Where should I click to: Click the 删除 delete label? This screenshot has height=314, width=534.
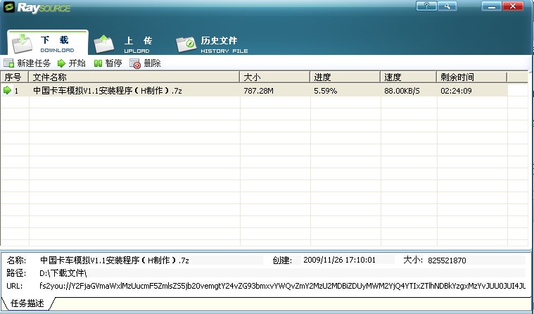pos(152,63)
